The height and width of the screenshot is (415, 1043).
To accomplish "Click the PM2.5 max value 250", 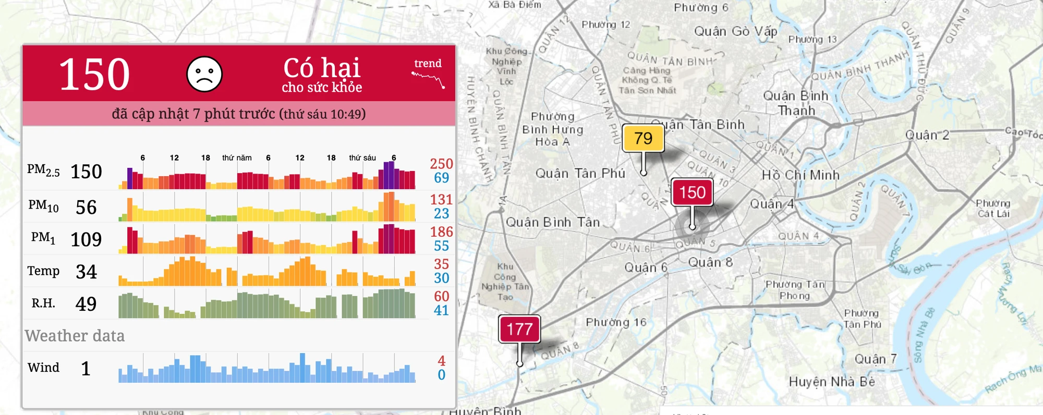I will (441, 164).
